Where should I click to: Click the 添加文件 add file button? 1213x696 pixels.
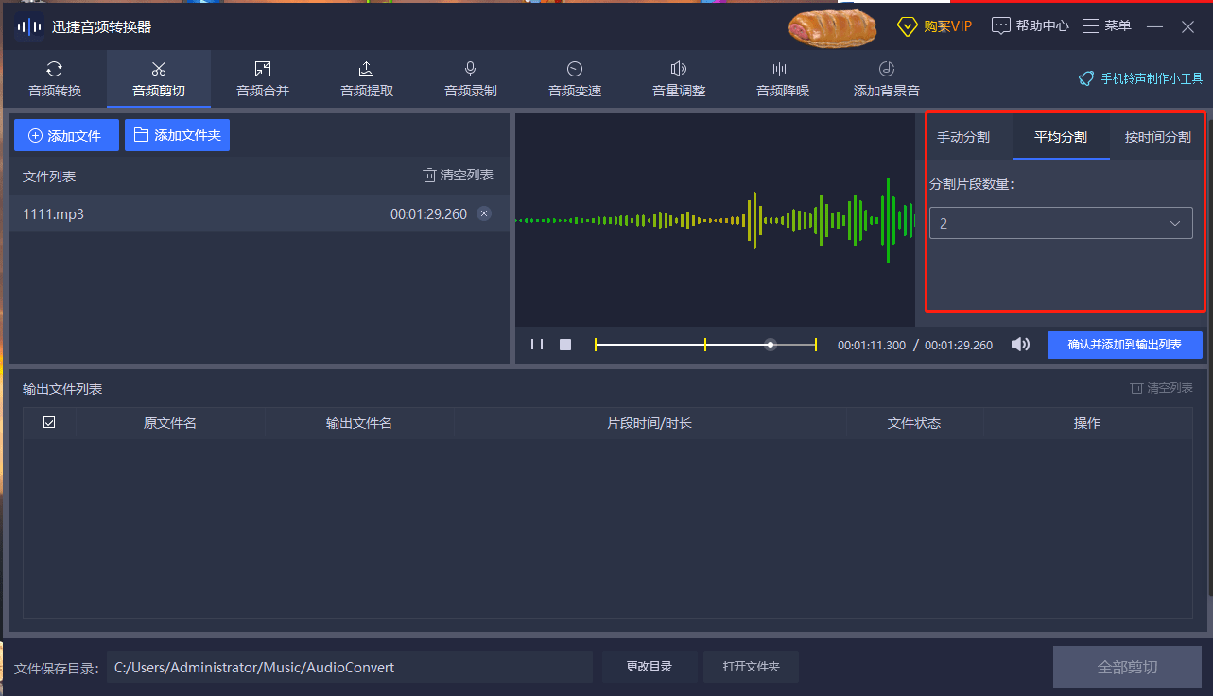66,135
